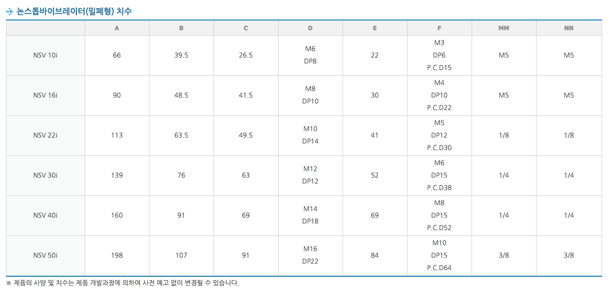This screenshot has width=613, height=298.
Task: Select the cell with P.C.D38
Action: coord(439,188)
